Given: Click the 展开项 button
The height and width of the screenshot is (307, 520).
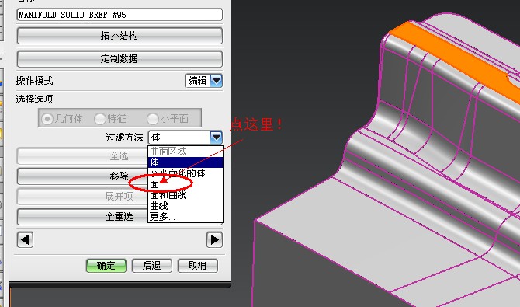Looking at the screenshot, I should [x=82, y=197].
